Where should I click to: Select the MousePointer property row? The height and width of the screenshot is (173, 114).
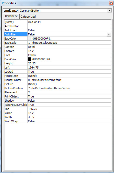coord(58,80)
